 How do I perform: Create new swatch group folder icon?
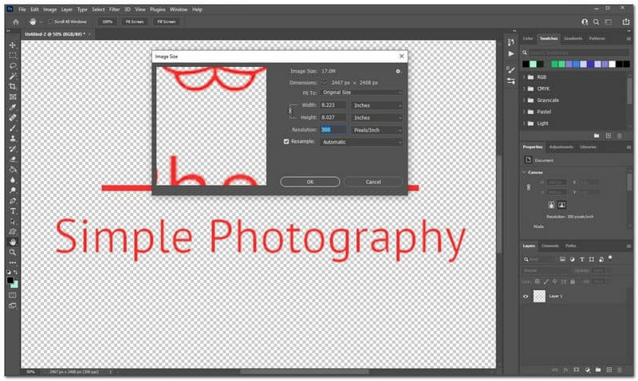tap(596, 136)
